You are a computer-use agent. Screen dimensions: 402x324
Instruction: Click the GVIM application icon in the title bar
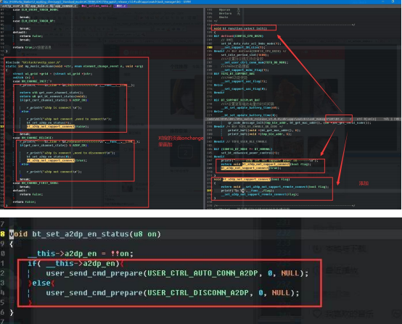click(x=1, y=1)
